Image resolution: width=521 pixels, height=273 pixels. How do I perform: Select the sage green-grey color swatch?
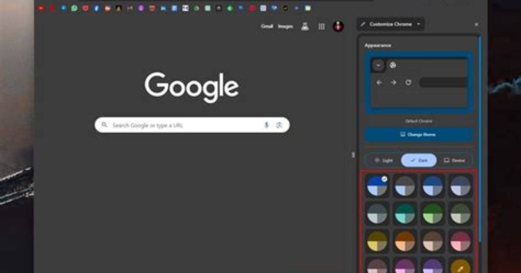coord(460,213)
